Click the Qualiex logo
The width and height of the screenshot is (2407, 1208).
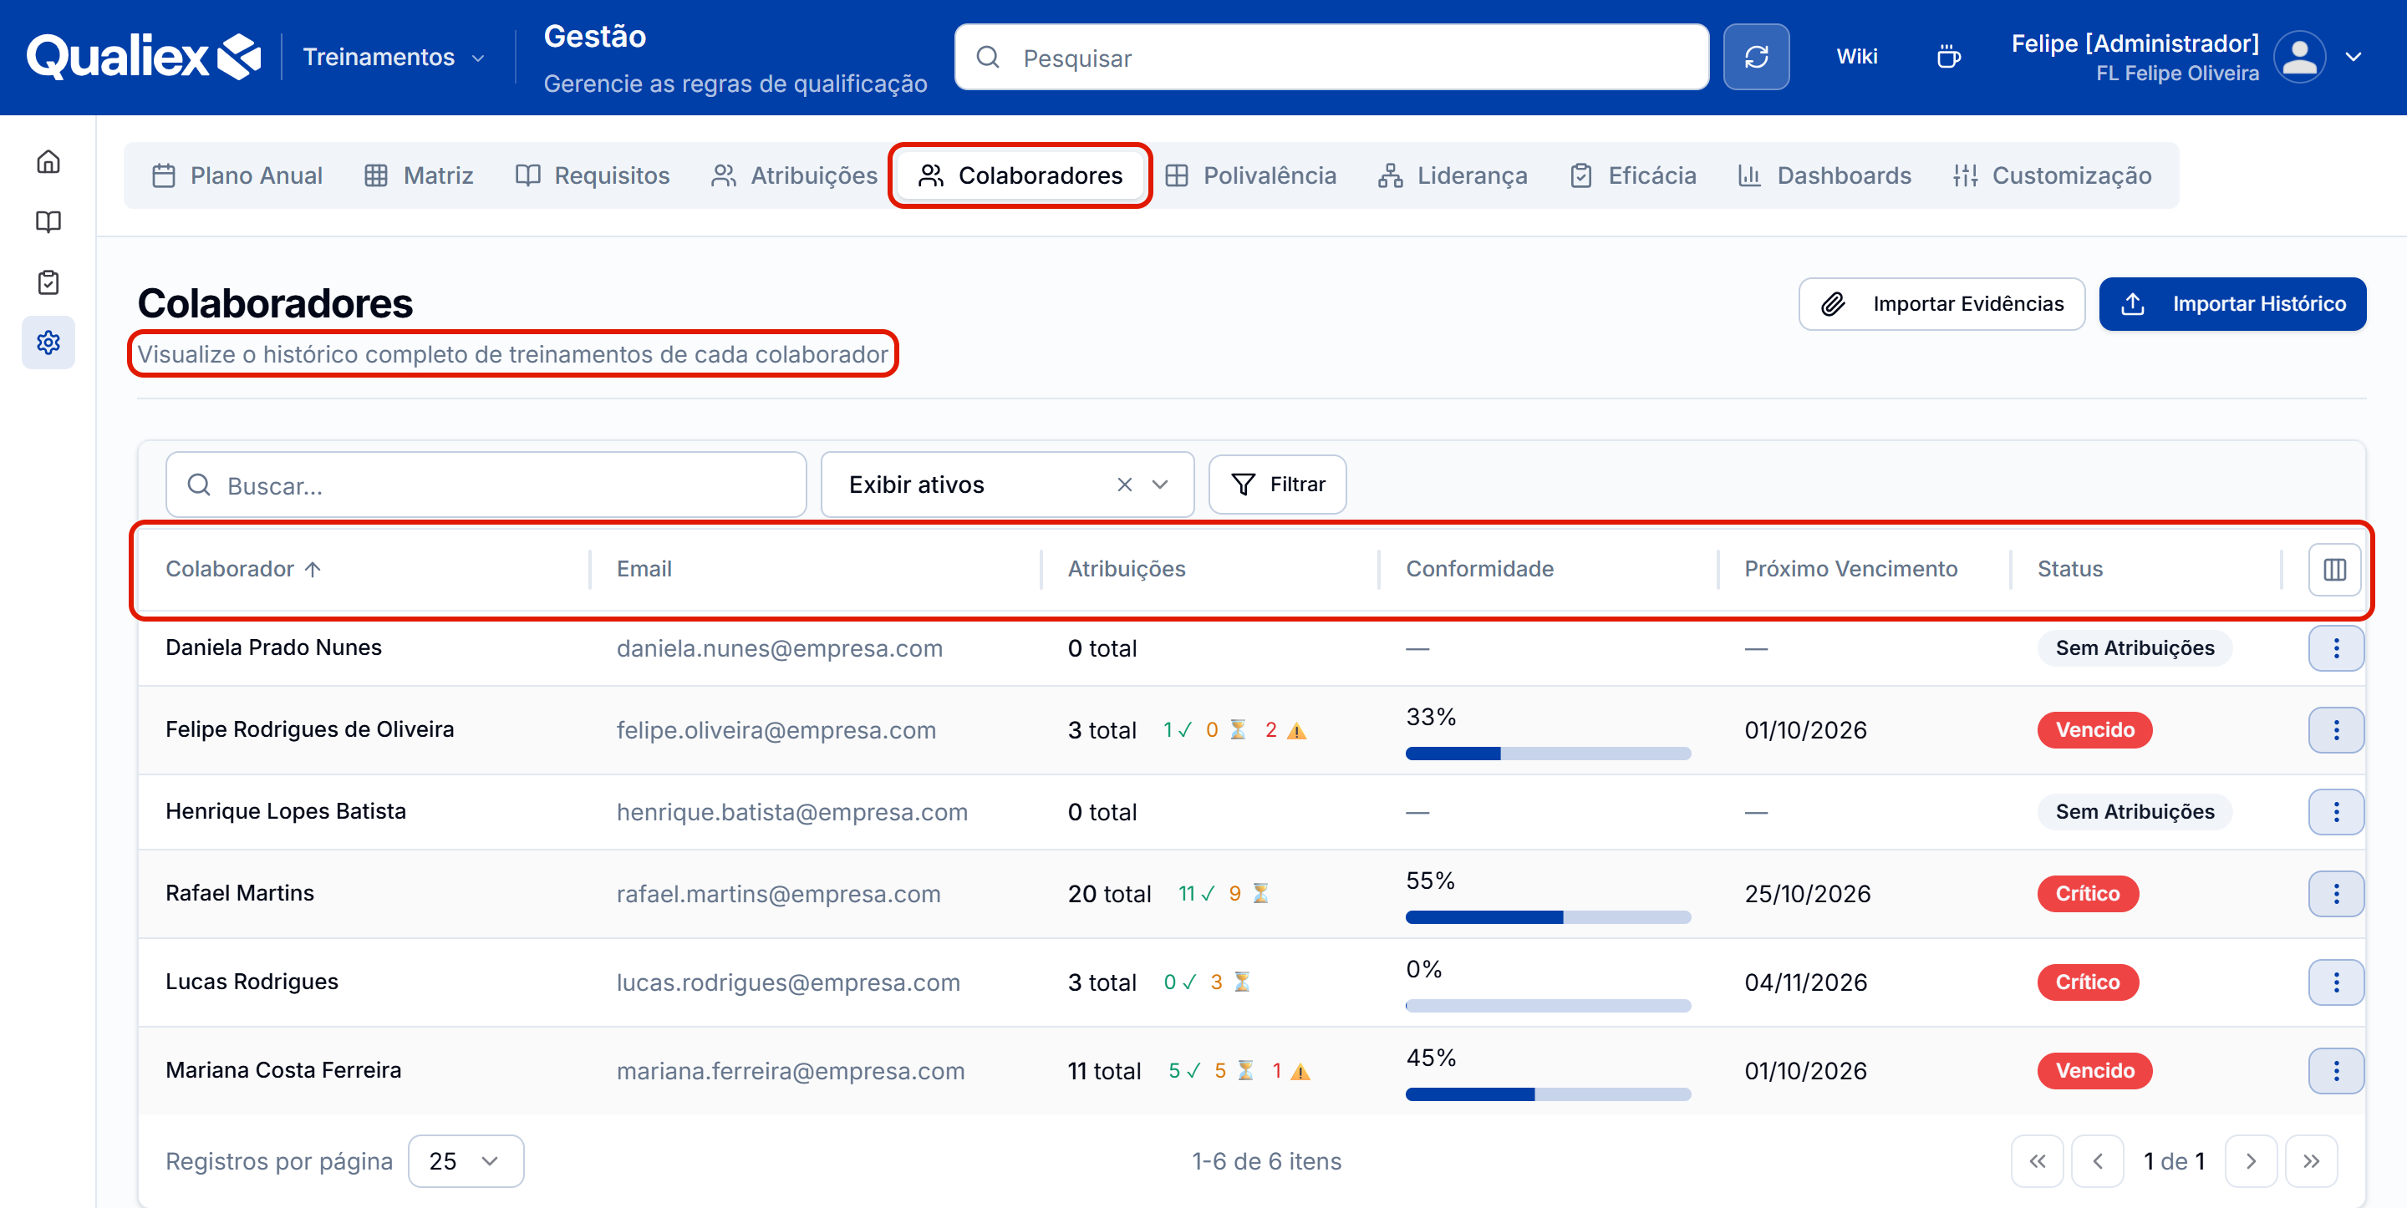[x=143, y=57]
